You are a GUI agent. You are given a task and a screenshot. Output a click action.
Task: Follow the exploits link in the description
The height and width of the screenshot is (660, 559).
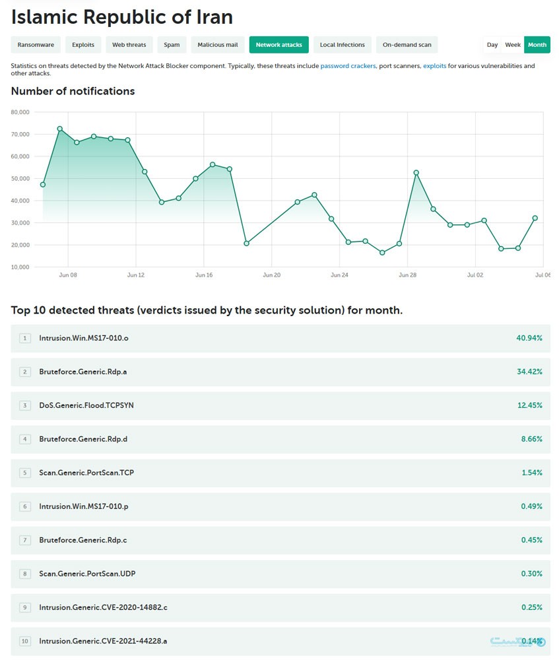pyautogui.click(x=434, y=66)
